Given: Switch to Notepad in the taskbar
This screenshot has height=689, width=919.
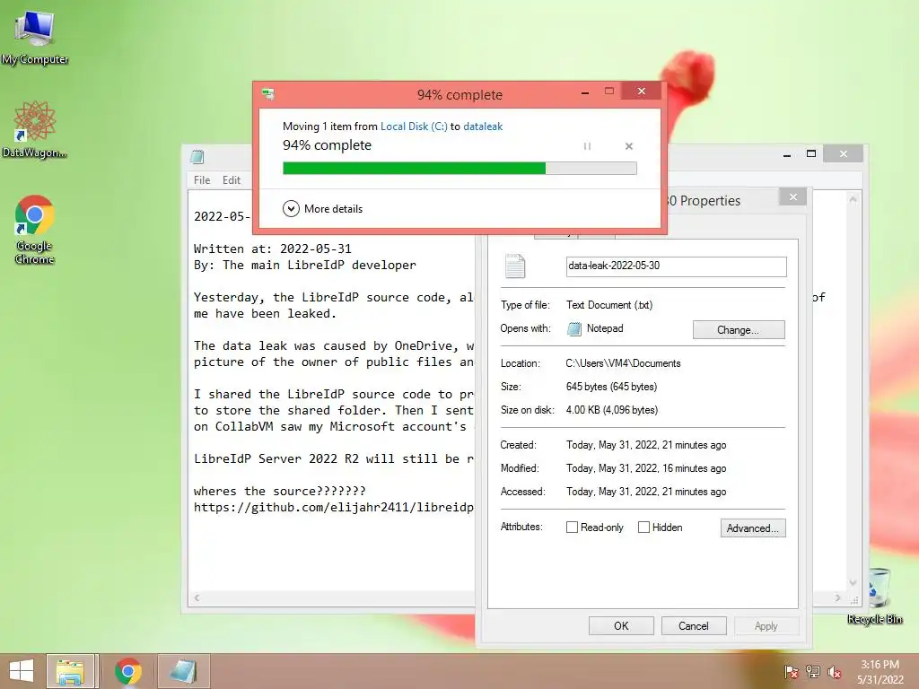Looking at the screenshot, I should pos(183,671).
